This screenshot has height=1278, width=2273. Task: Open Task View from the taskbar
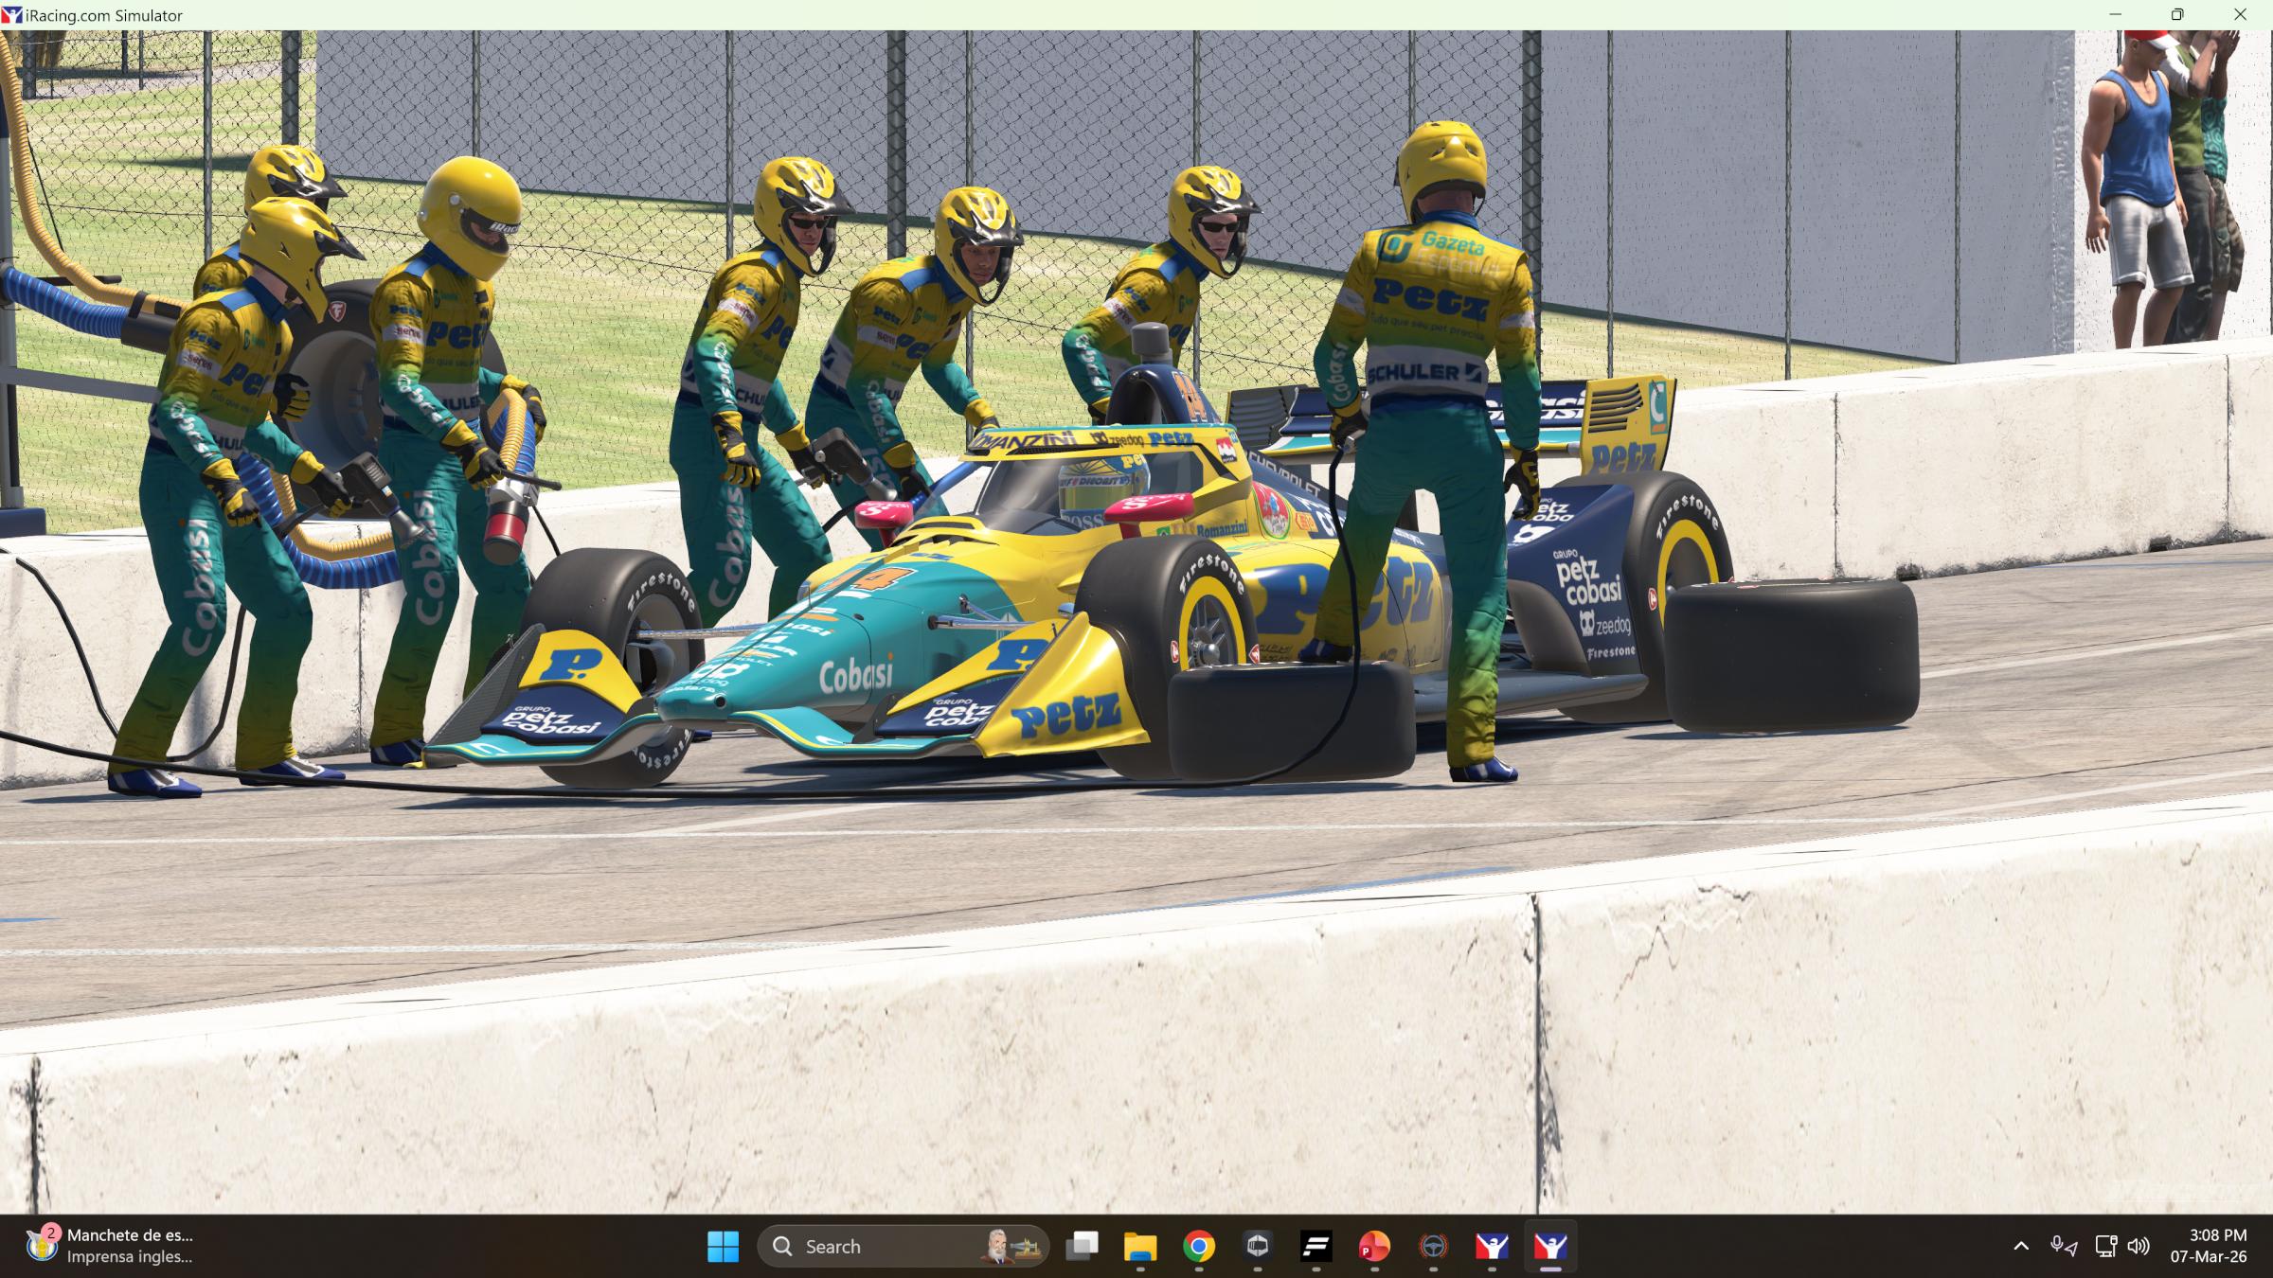(1083, 1247)
